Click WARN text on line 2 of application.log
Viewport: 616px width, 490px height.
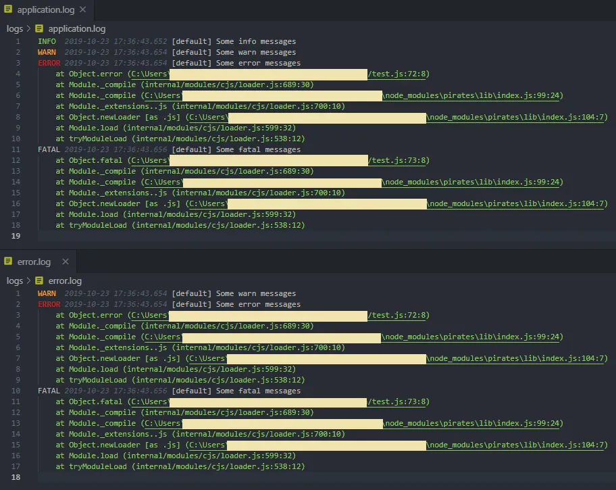(x=47, y=52)
